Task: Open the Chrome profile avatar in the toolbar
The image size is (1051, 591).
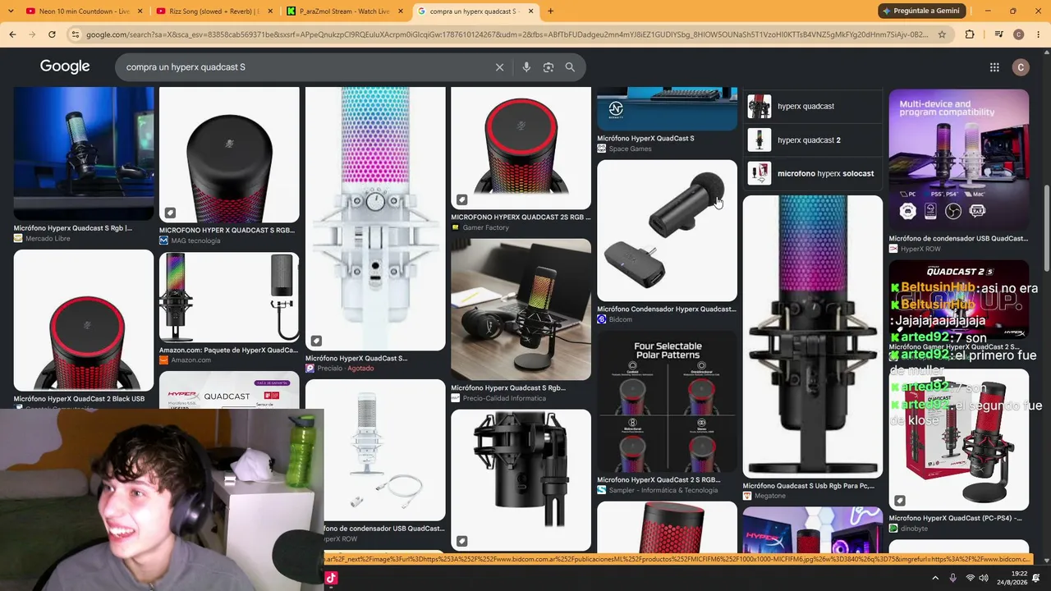Action: coord(1019,34)
